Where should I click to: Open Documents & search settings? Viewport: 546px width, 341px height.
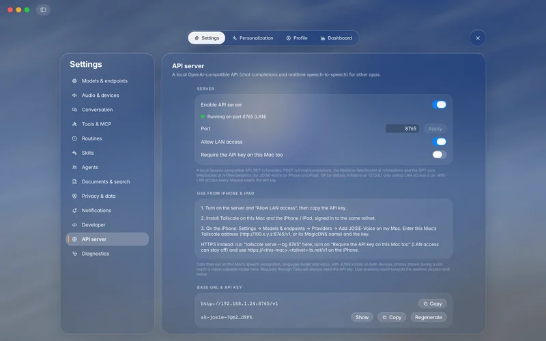coord(107,181)
